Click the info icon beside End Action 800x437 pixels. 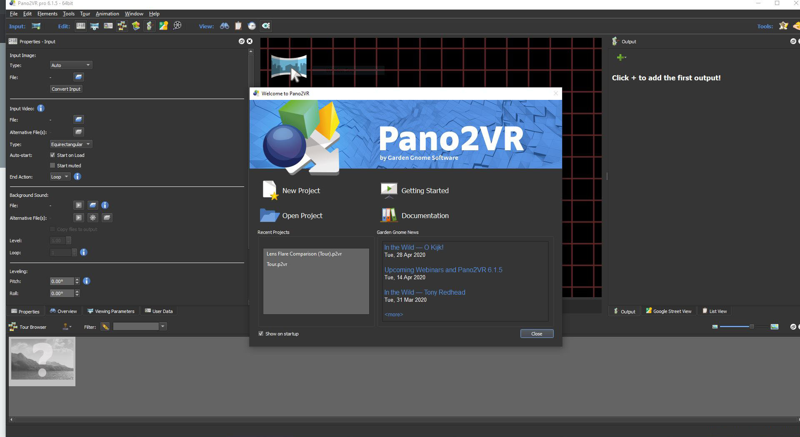(x=77, y=176)
